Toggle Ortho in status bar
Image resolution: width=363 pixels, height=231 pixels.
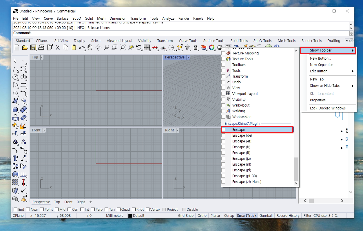click(x=202, y=216)
